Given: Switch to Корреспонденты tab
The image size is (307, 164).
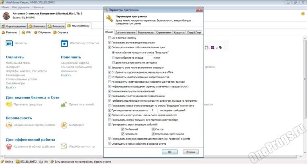Looking at the screenshot, I should [x=14, y=26].
